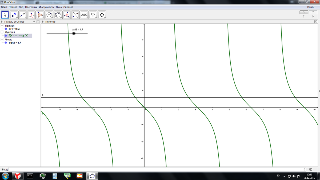320x180 pixels.
Task: Open the Move tool's dropdown arrow
Action: [8, 18]
